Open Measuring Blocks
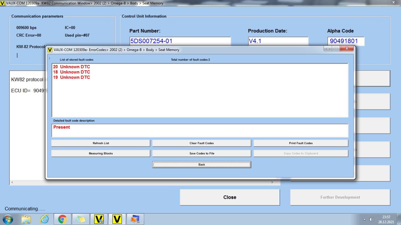The image size is (401, 225). pyautogui.click(x=101, y=153)
